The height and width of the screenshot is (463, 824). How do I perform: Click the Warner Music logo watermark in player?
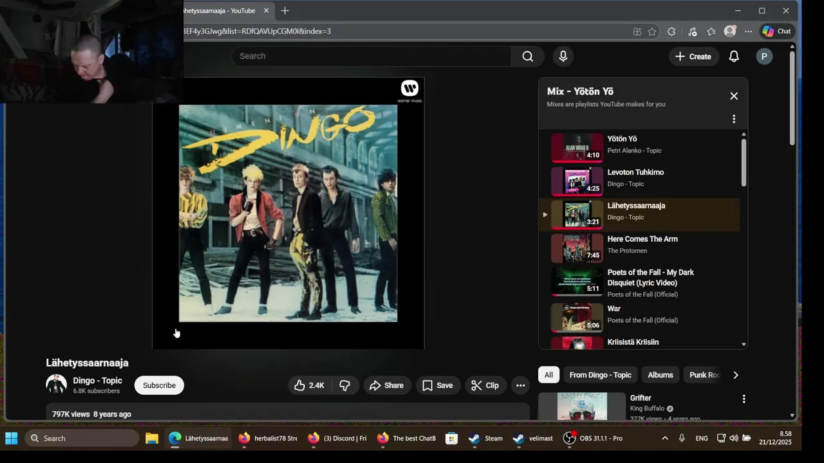point(409,91)
